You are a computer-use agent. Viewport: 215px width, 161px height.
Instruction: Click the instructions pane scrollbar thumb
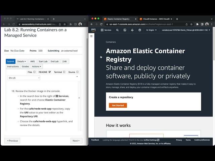tap(79, 98)
